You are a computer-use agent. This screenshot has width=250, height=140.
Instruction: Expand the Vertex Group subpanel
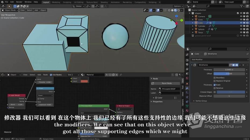coord(194,101)
